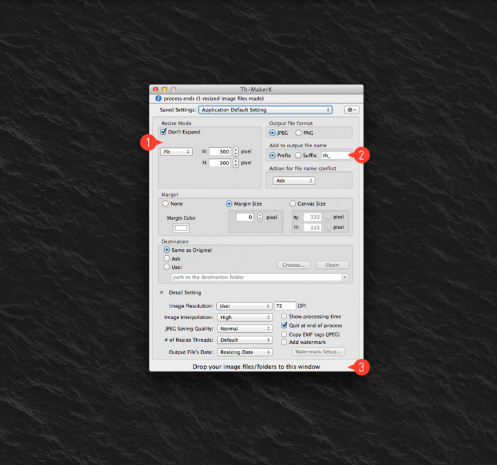Image resolution: width=497 pixels, height=465 pixels.
Task: Close the Th-MakerX window
Action: point(156,89)
